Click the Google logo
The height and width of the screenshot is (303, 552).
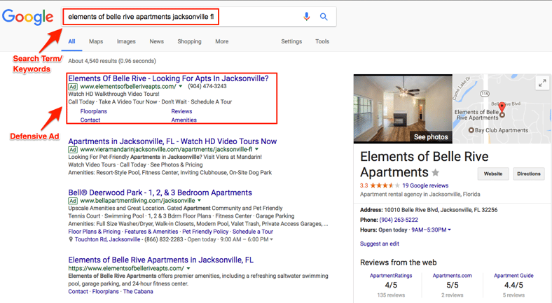28,17
